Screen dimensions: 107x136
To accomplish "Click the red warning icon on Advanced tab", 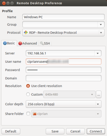I will point(20,43).
